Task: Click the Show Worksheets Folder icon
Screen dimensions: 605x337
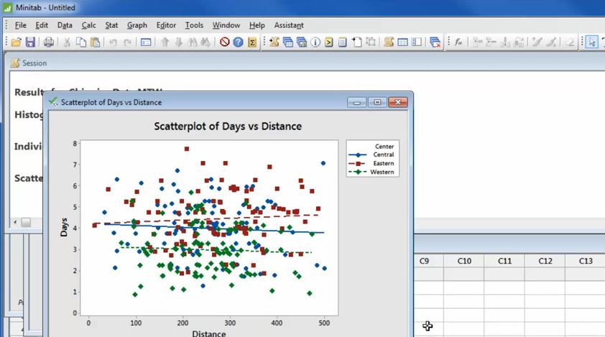Action: point(288,42)
